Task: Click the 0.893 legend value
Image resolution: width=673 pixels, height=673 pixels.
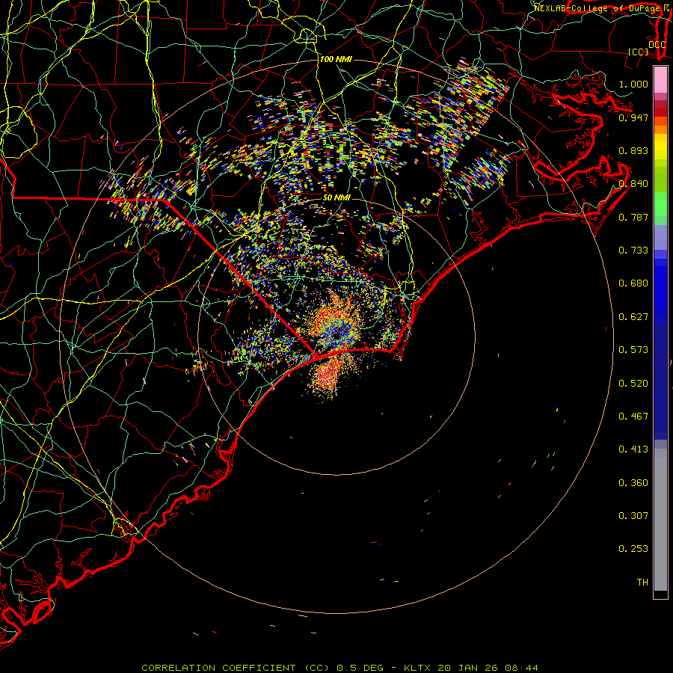Action: pyautogui.click(x=633, y=150)
